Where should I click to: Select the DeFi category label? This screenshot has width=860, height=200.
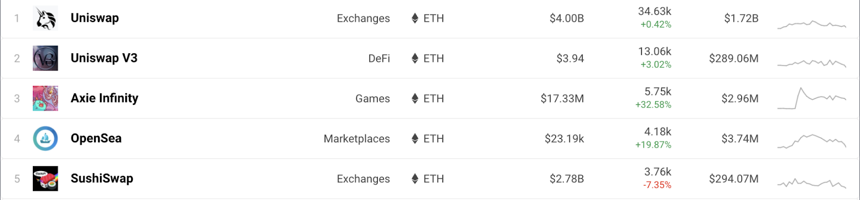(x=379, y=58)
